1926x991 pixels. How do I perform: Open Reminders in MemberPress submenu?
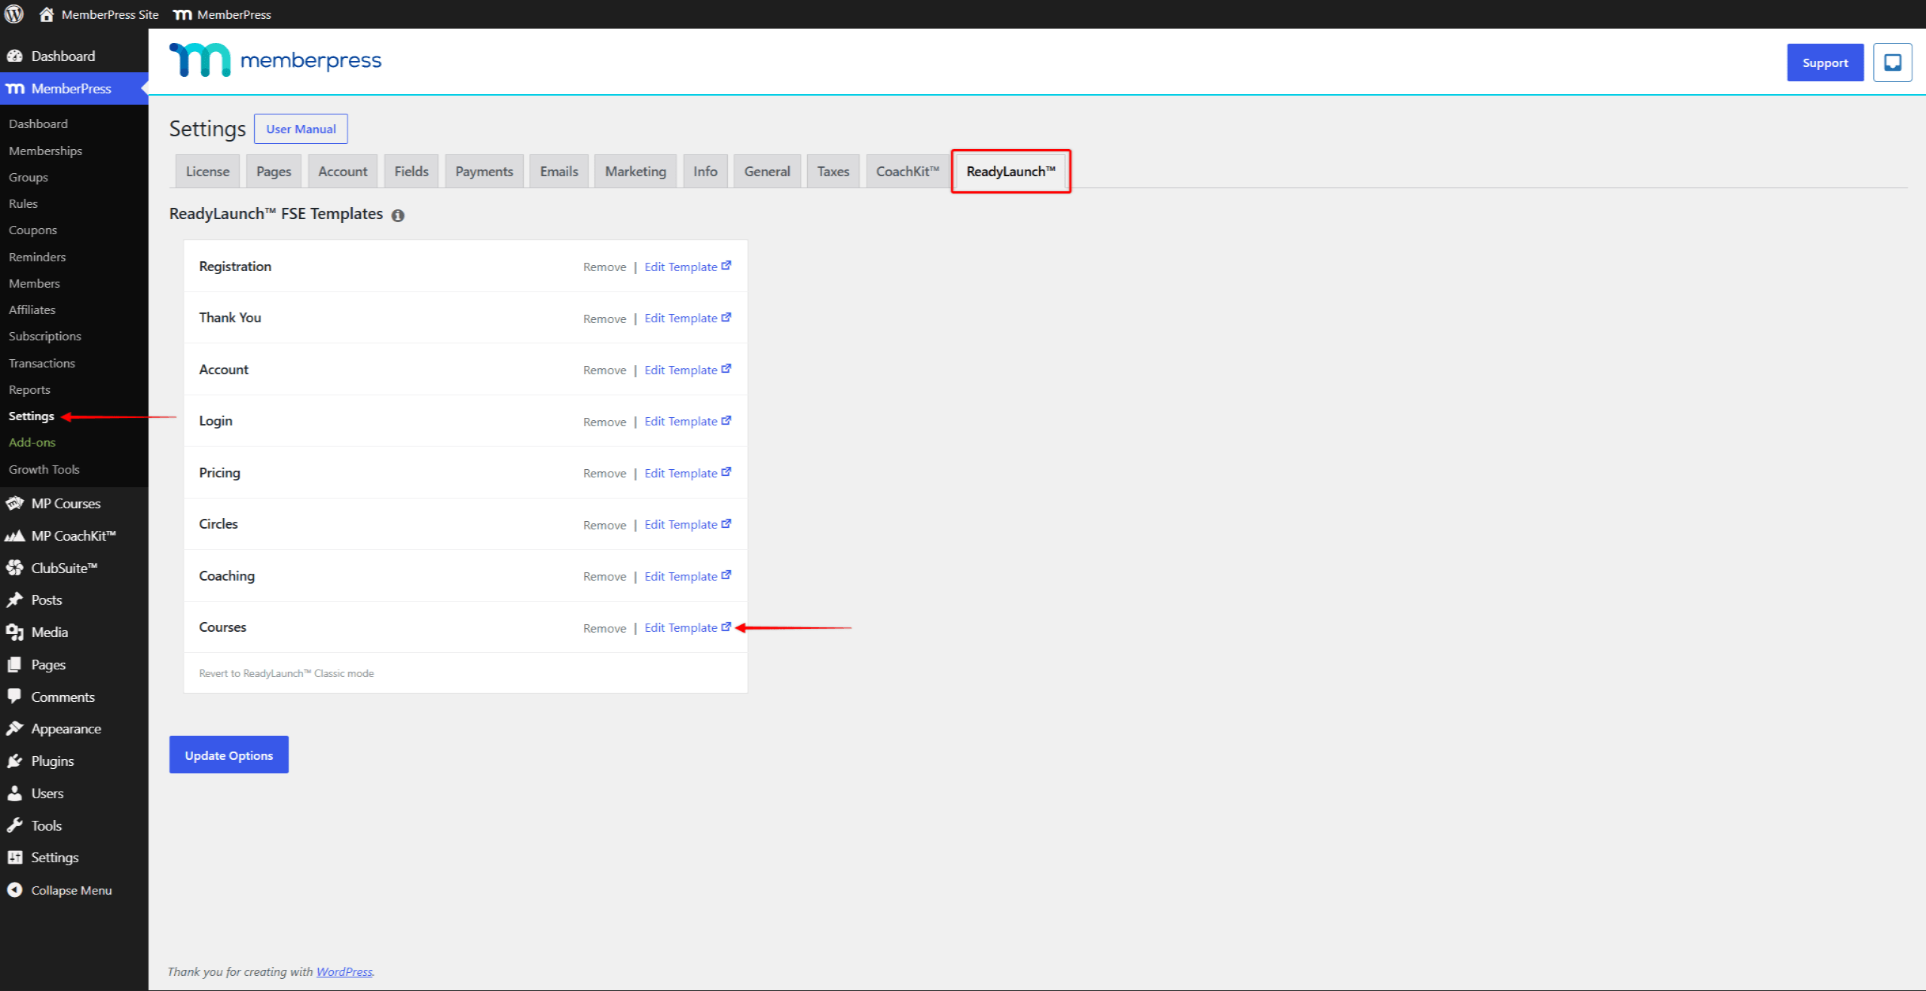click(x=38, y=257)
